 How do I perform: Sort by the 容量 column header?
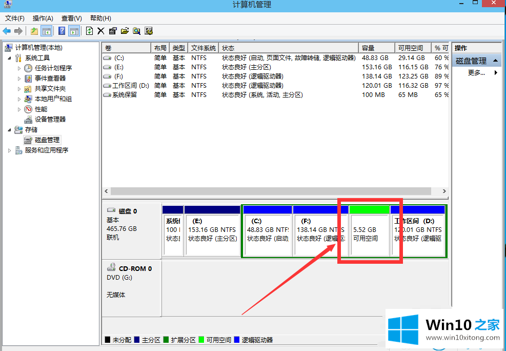[x=377, y=48]
